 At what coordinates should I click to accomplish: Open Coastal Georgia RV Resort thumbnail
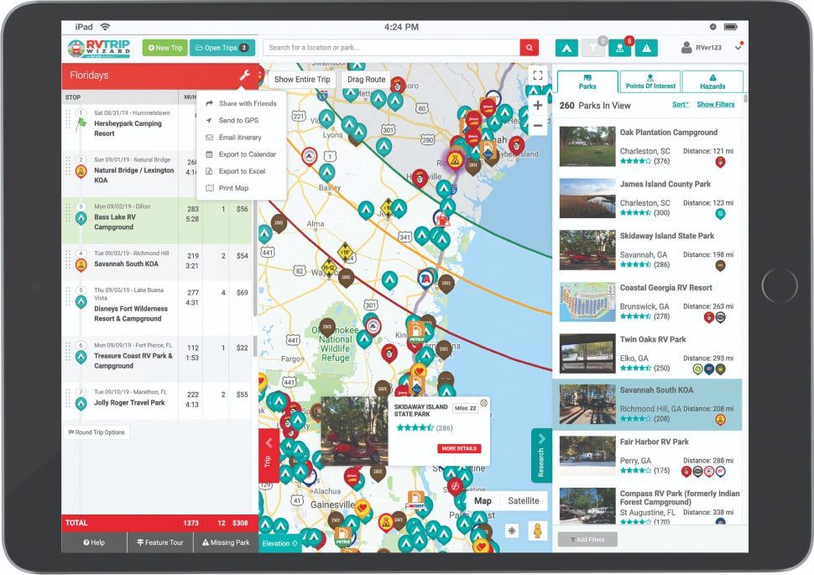tap(587, 302)
